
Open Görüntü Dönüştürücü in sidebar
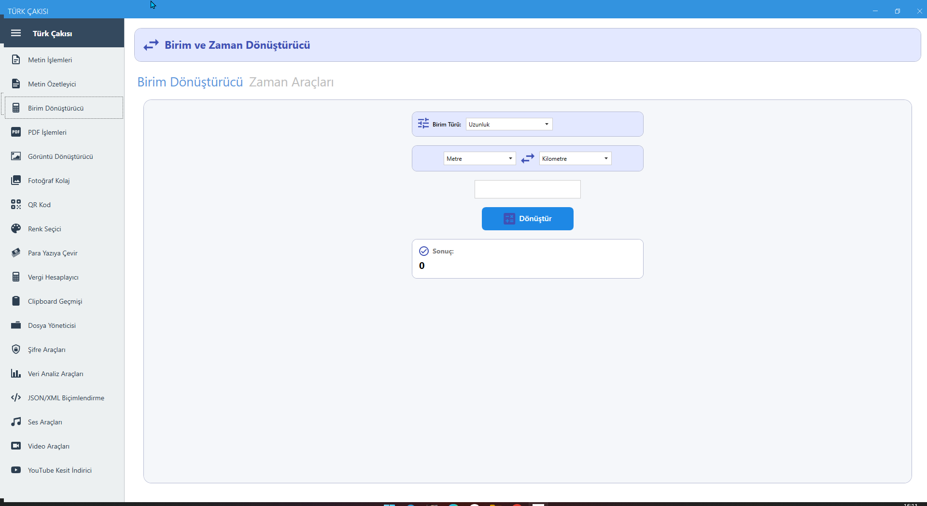[60, 156]
